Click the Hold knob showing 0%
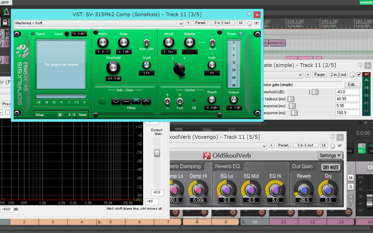Image resolution: width=373 pixels, height=233 pixels. coord(212,65)
